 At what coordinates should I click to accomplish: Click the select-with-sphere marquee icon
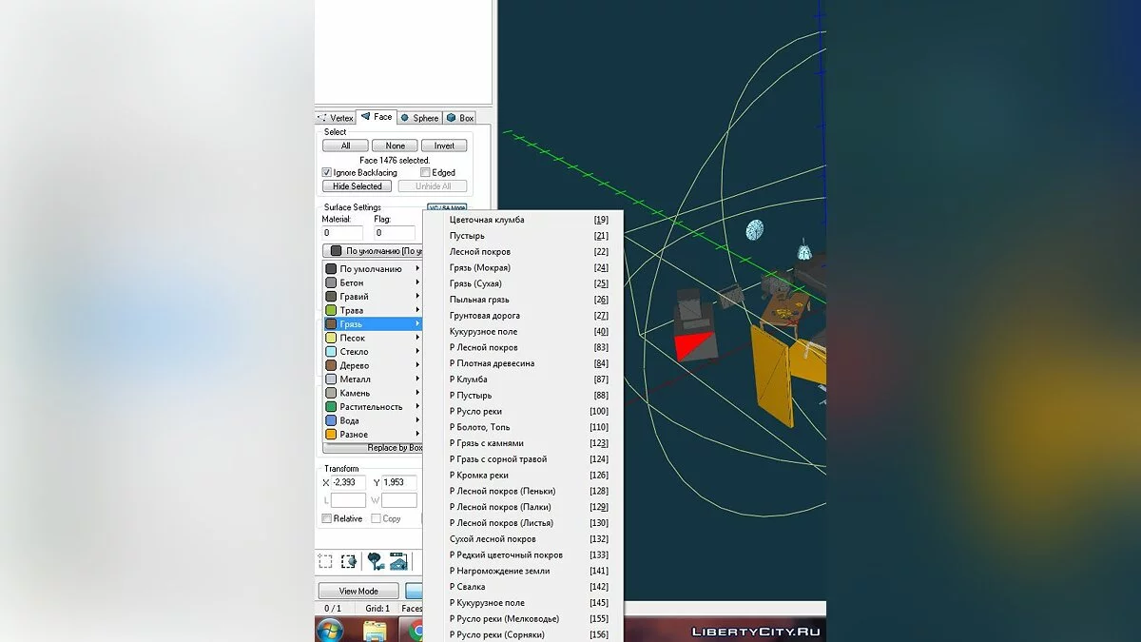pyautogui.click(x=349, y=561)
